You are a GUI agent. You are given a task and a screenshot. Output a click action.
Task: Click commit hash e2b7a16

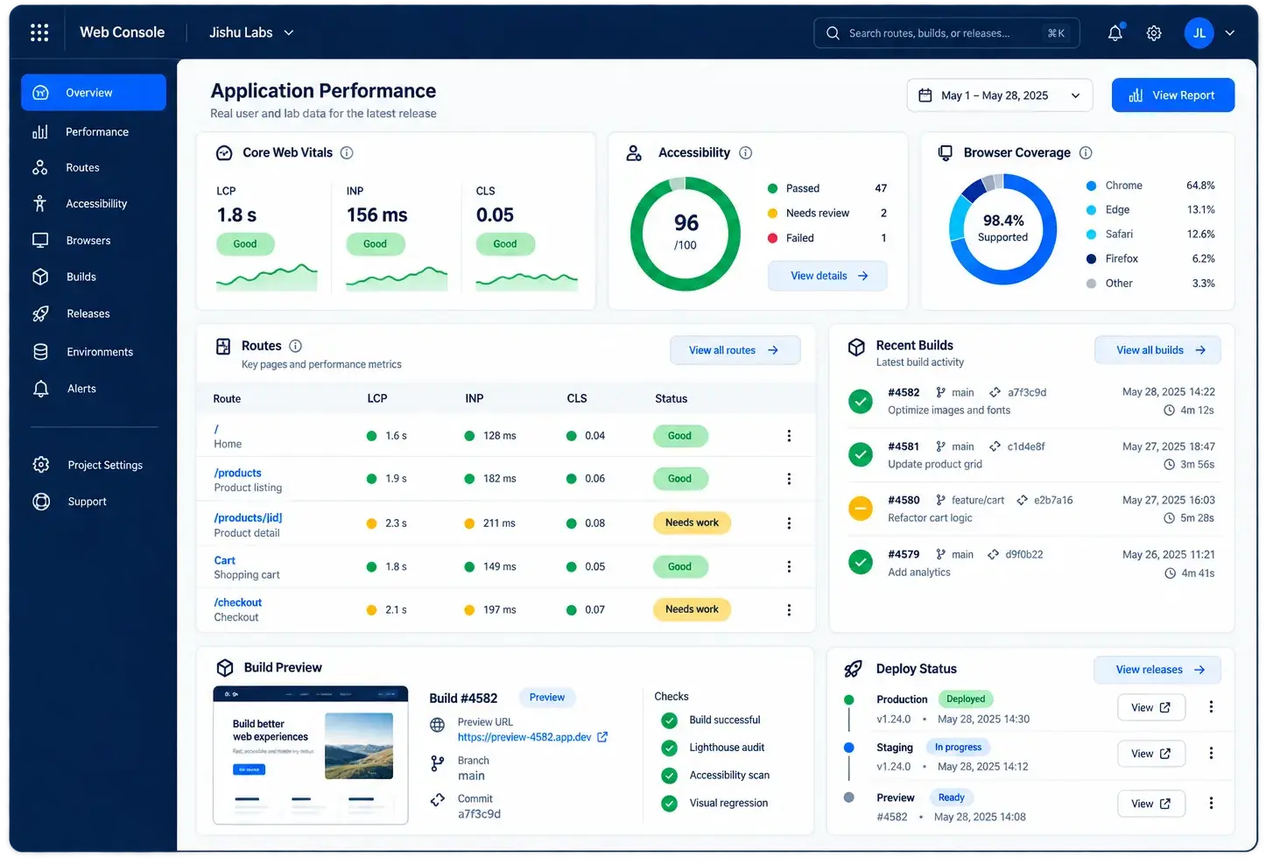[1053, 501]
